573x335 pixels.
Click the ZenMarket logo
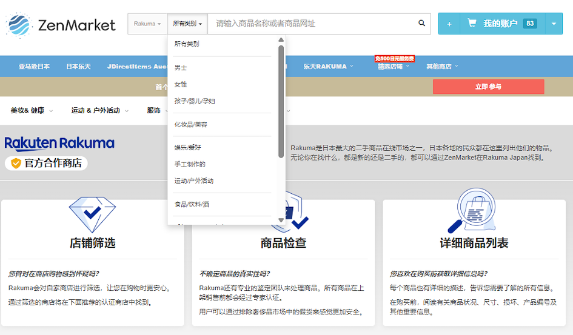61,25
